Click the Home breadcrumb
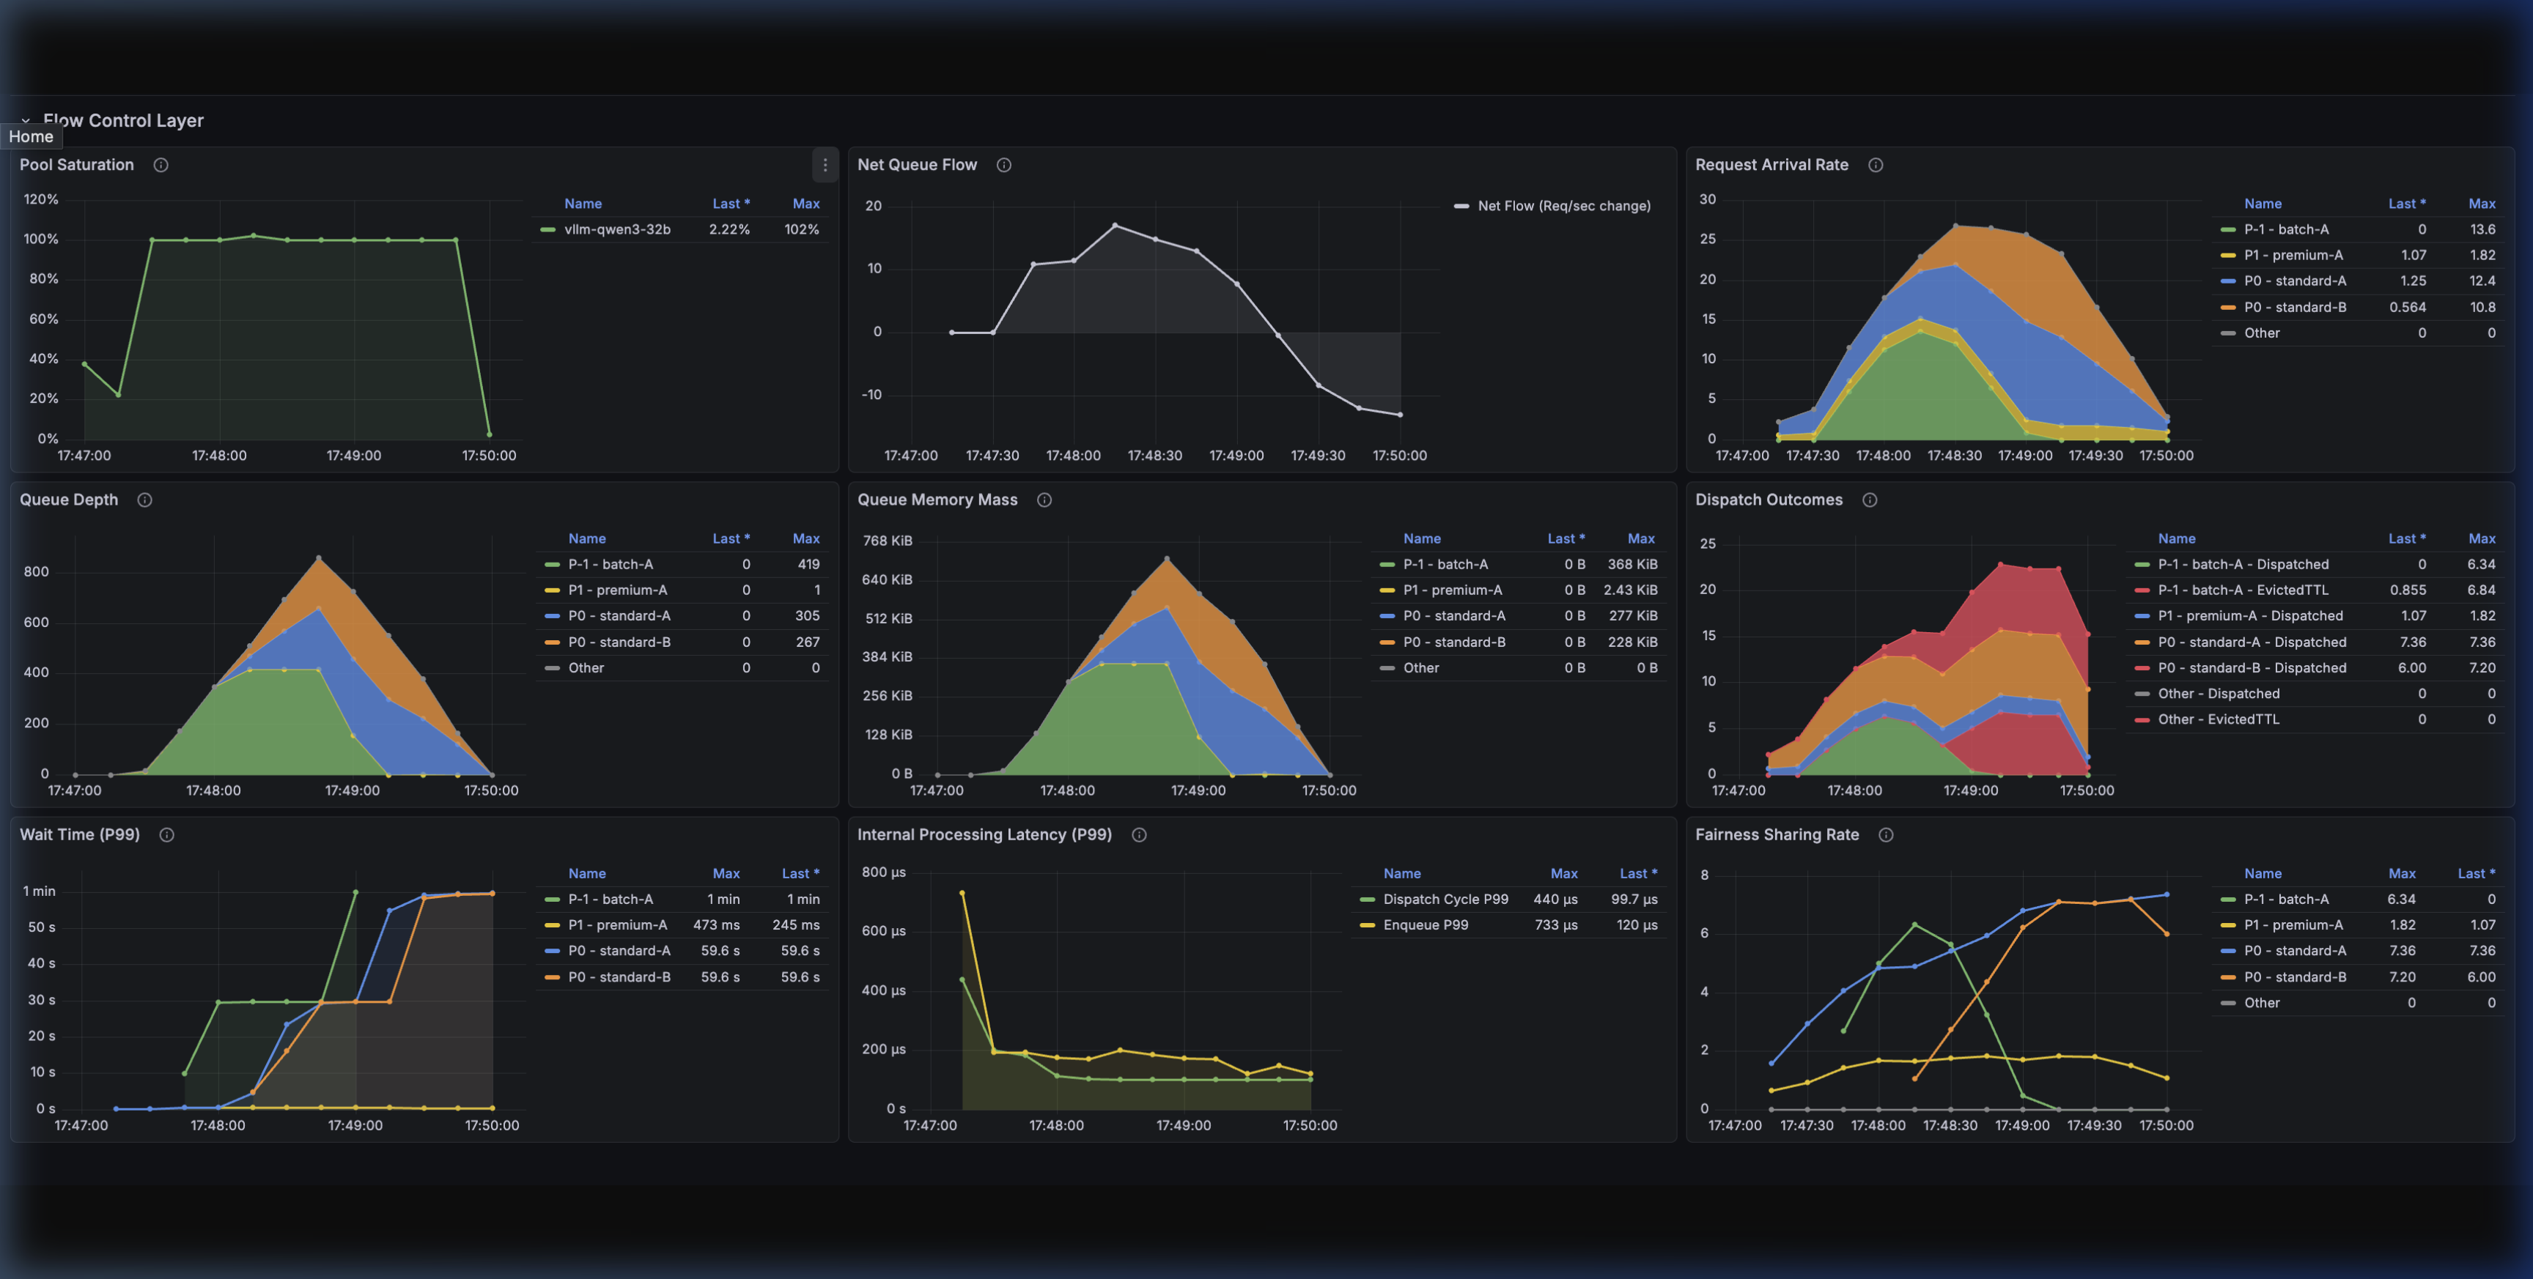The width and height of the screenshot is (2533, 1279). (x=31, y=137)
